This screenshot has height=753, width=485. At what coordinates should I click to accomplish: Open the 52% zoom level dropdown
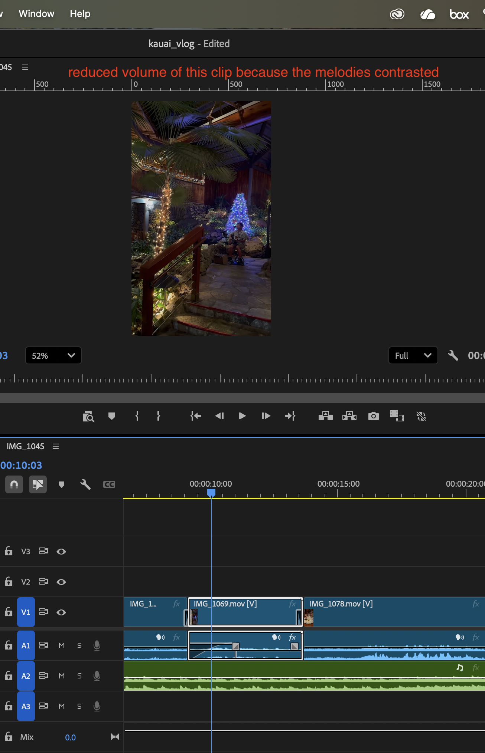coord(53,356)
